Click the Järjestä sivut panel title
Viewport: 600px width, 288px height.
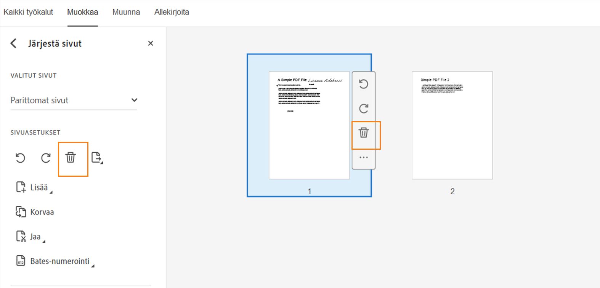pyautogui.click(x=55, y=43)
